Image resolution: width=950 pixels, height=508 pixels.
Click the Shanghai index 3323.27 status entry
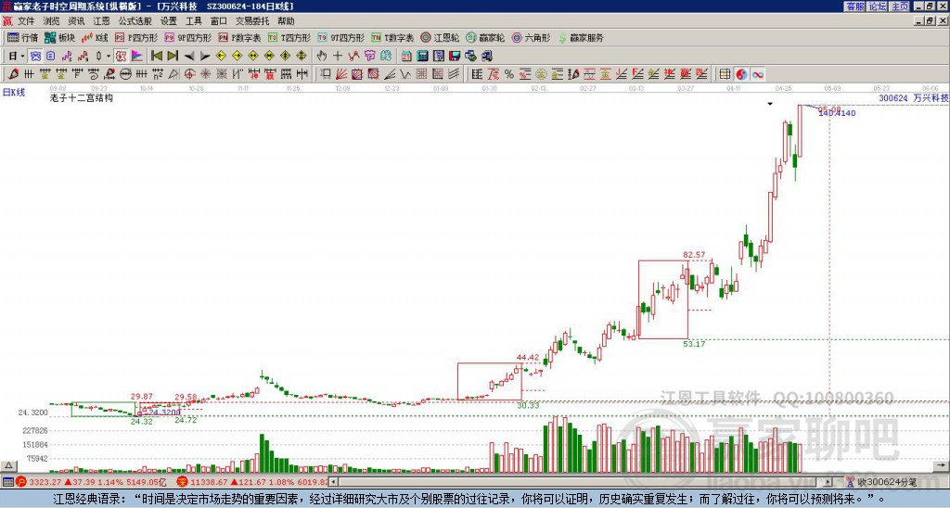click(x=92, y=482)
